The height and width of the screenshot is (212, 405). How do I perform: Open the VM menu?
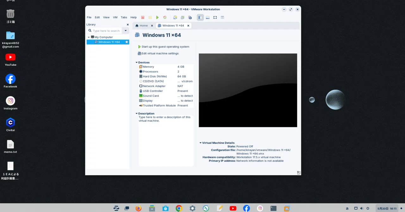pos(115,17)
